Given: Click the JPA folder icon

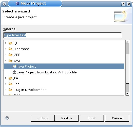Looking at the screenshot, I should pyautogui.click(x=10, y=78).
